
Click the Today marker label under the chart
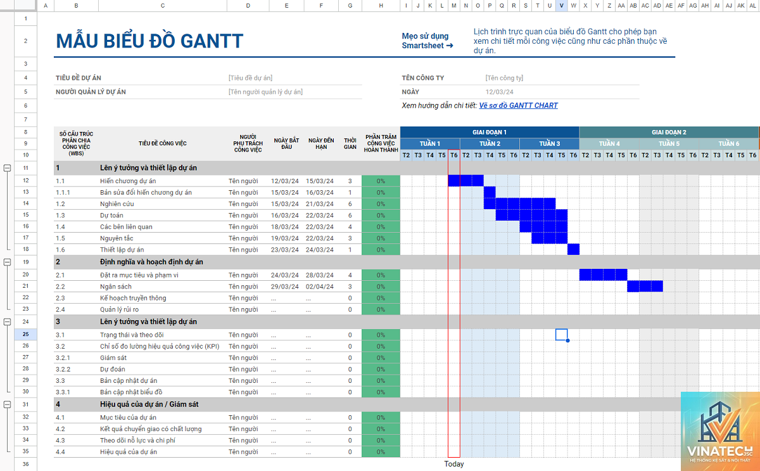click(x=453, y=464)
